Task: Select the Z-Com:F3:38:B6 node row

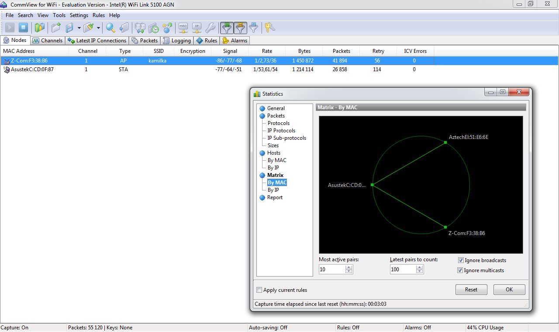Action: pyautogui.click(x=279, y=61)
